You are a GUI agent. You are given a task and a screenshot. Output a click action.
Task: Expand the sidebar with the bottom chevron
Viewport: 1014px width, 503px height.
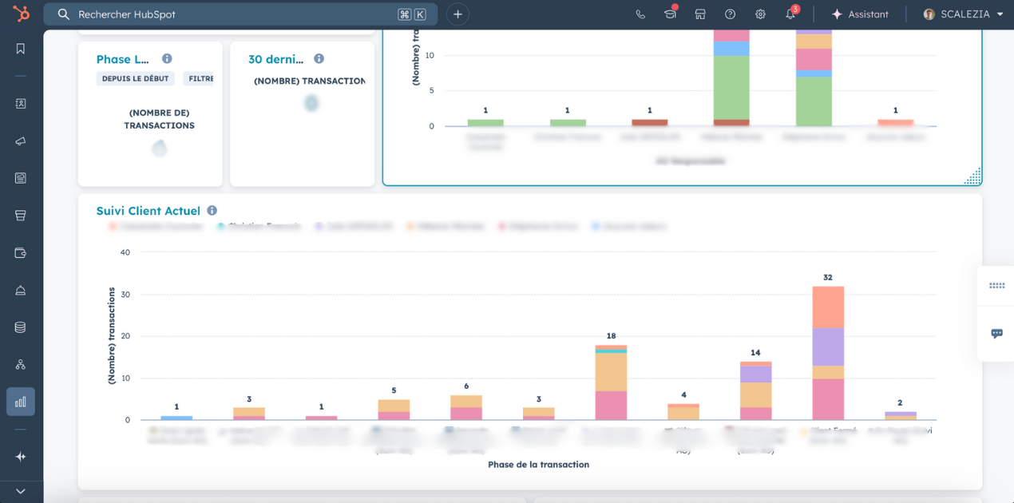click(21, 491)
